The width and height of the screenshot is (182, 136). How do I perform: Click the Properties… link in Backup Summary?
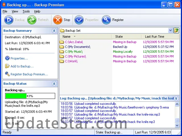click(x=19, y=58)
